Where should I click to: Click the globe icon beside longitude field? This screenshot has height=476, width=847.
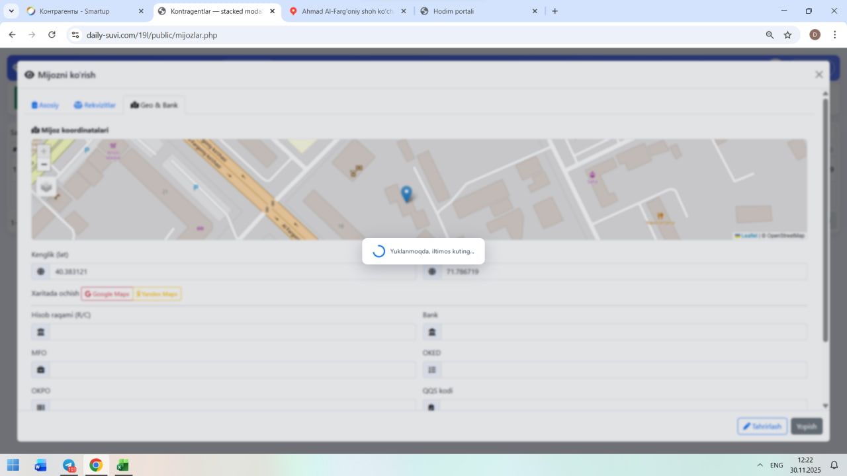432,272
